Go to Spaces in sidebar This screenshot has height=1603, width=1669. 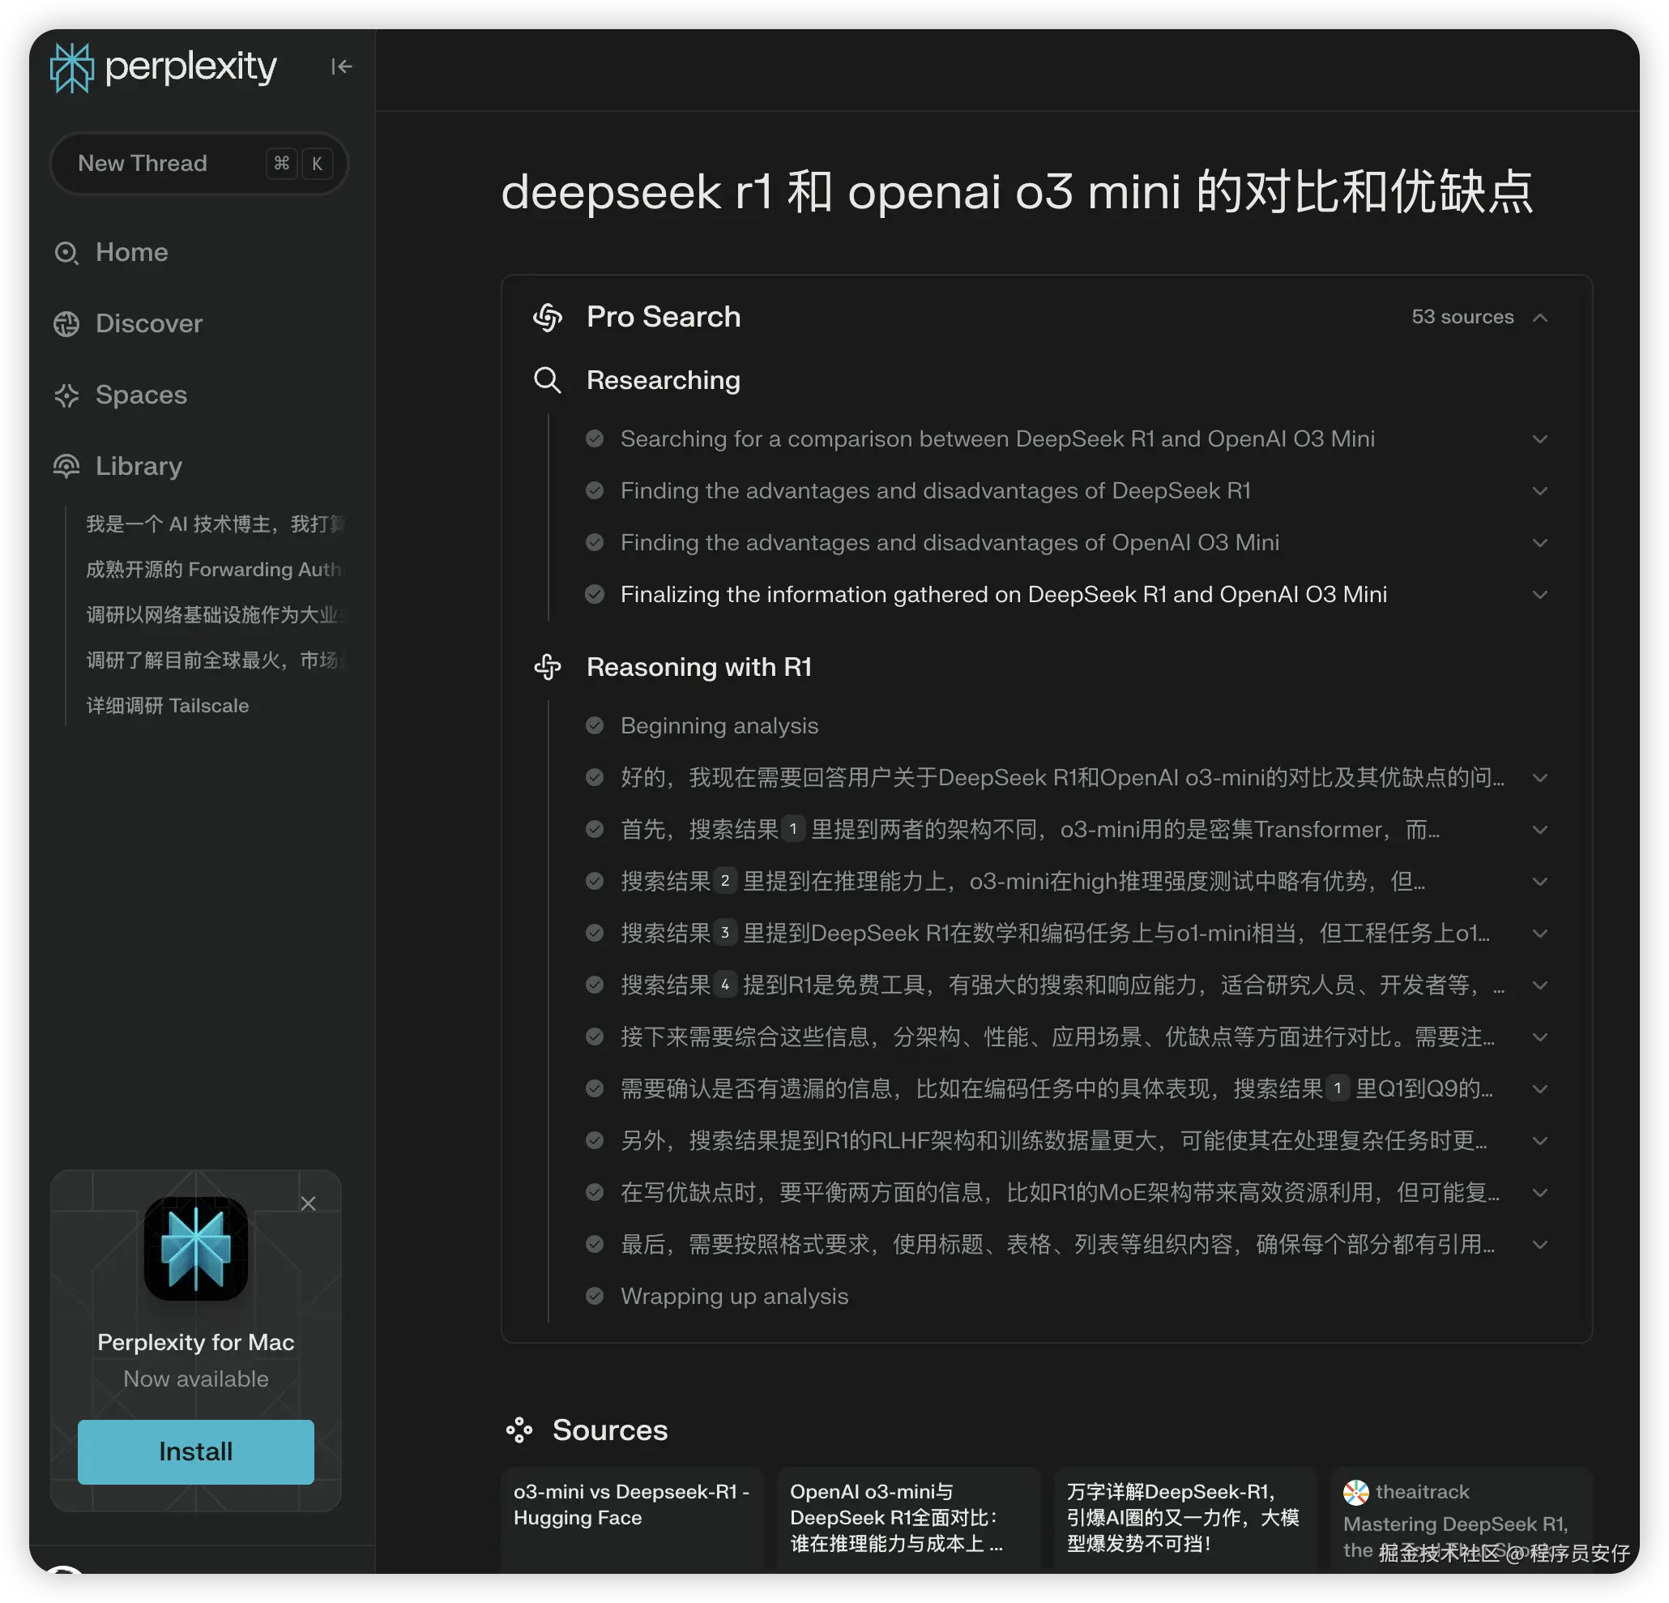(140, 395)
